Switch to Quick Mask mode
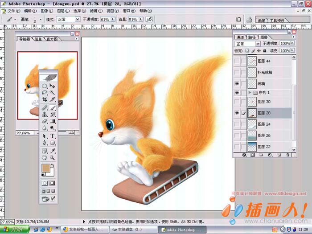 52,183
